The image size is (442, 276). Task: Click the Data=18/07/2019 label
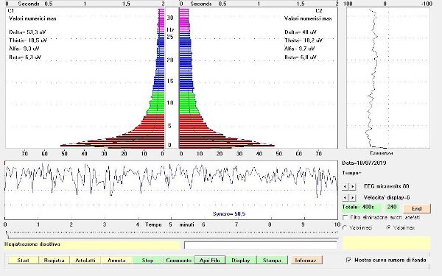[x=364, y=163]
